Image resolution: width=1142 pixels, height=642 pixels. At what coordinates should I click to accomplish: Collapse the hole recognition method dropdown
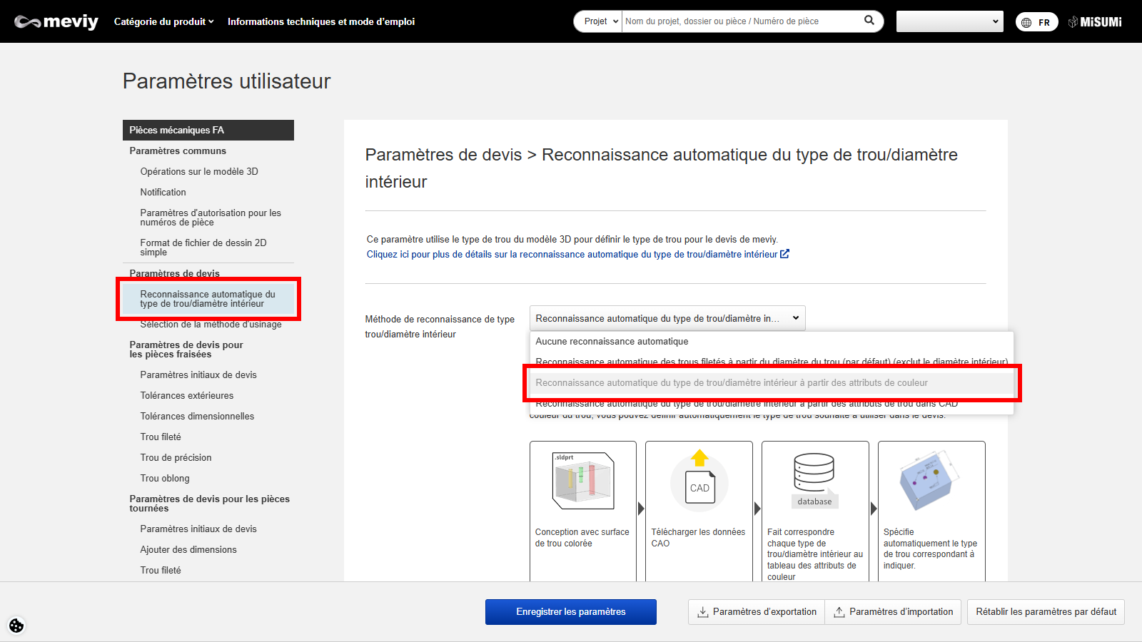pyautogui.click(x=667, y=319)
